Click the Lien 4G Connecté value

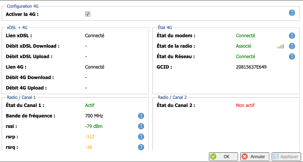click(95, 67)
